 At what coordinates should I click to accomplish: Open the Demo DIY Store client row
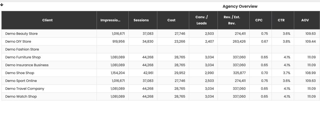coord(18,41)
